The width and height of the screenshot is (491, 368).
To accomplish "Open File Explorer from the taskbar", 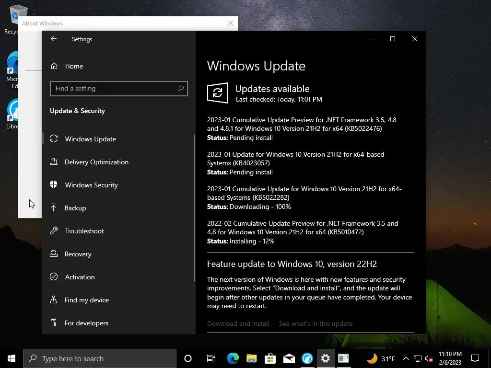I will coord(251,358).
